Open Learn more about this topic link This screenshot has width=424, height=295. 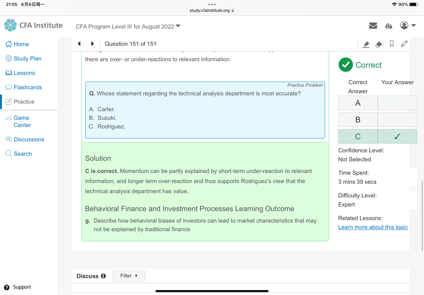(373, 227)
